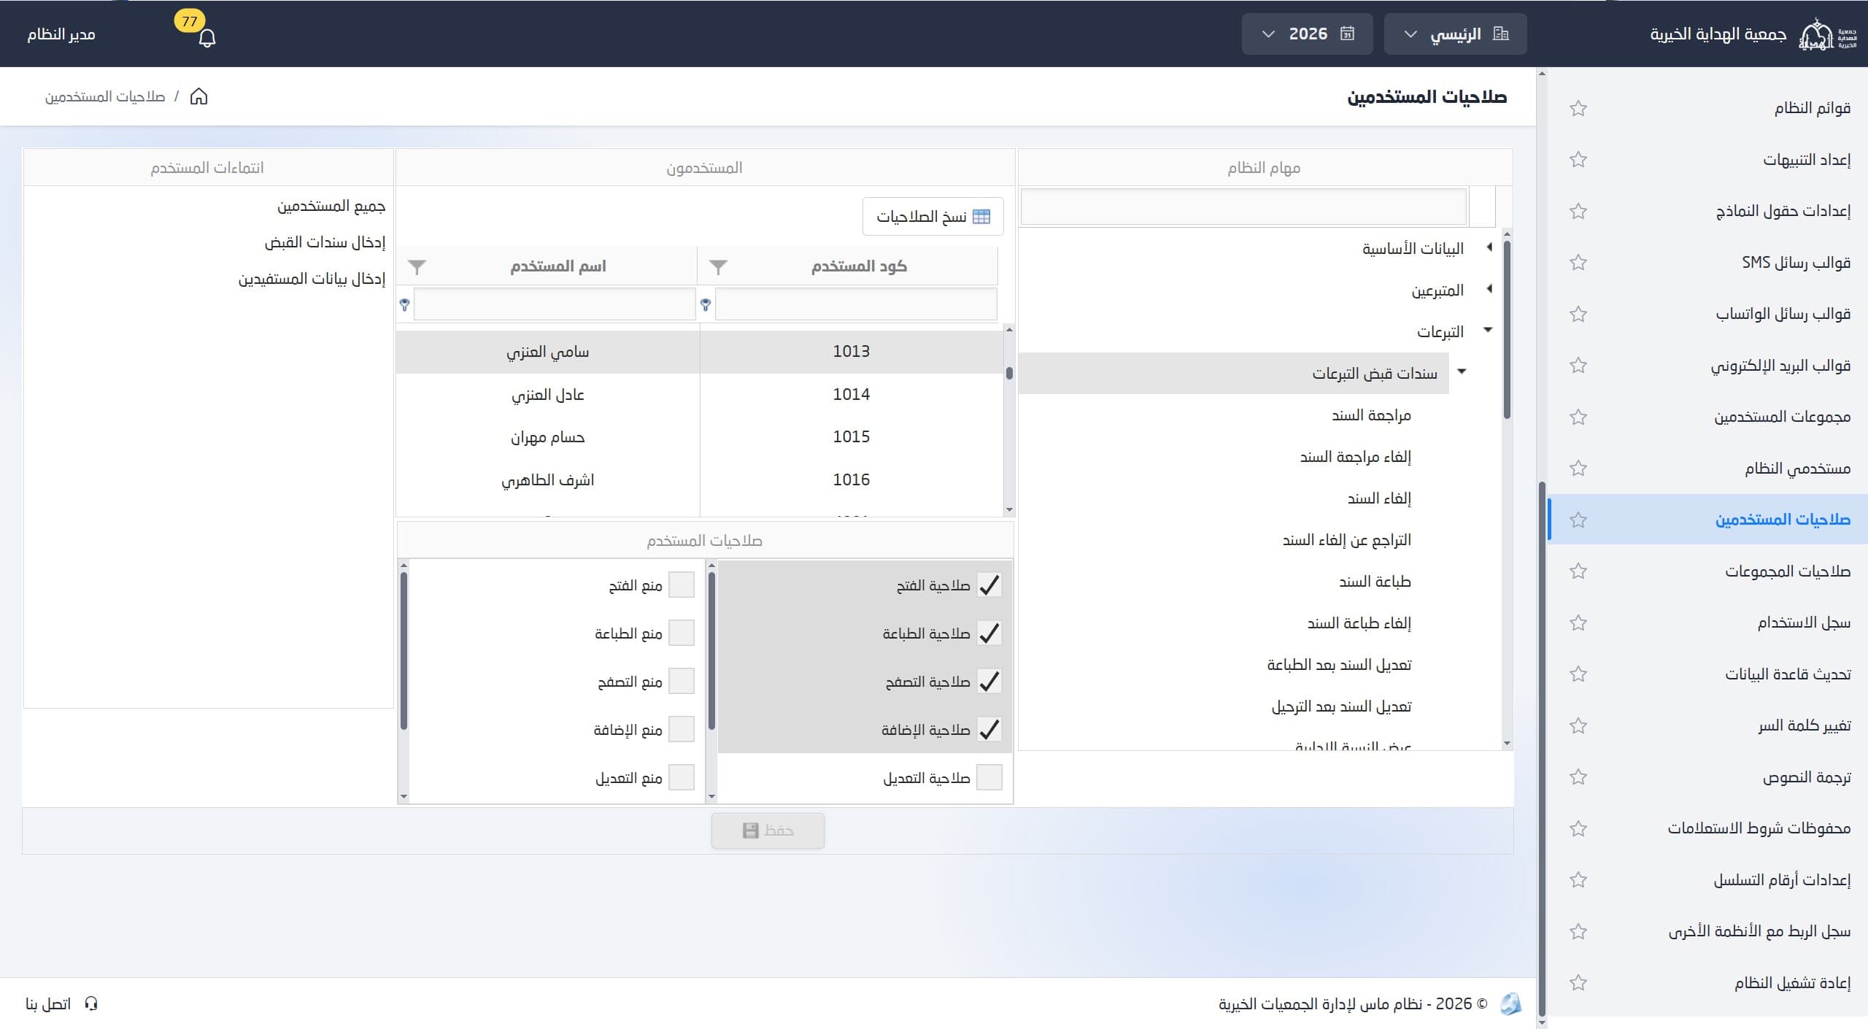
Task: Open filter menu on كود المستخدم column
Action: click(718, 267)
